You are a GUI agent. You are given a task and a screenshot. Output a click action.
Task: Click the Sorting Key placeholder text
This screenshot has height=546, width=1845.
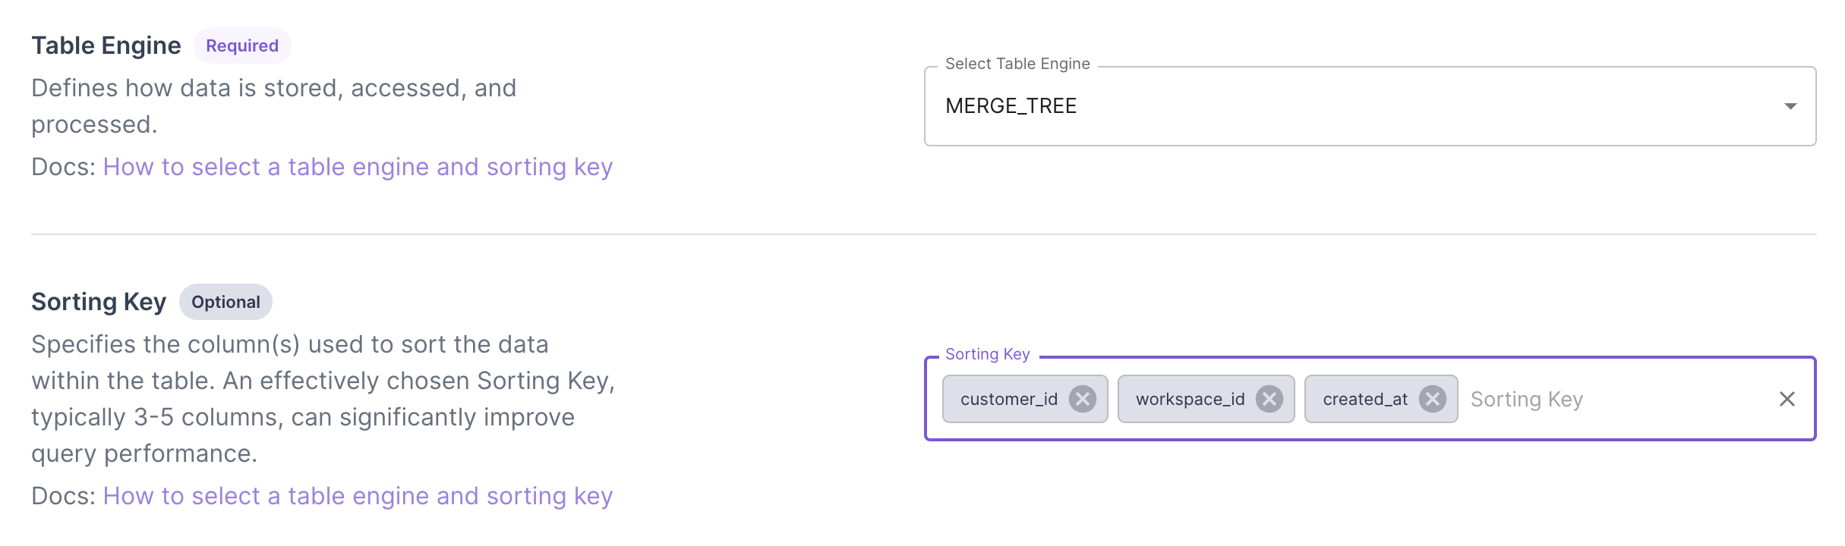click(1525, 399)
